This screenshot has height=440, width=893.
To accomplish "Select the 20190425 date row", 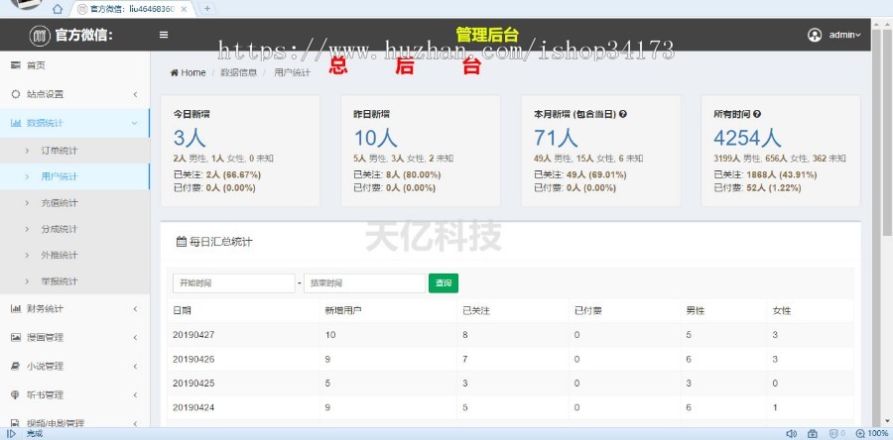I will click(x=510, y=384).
